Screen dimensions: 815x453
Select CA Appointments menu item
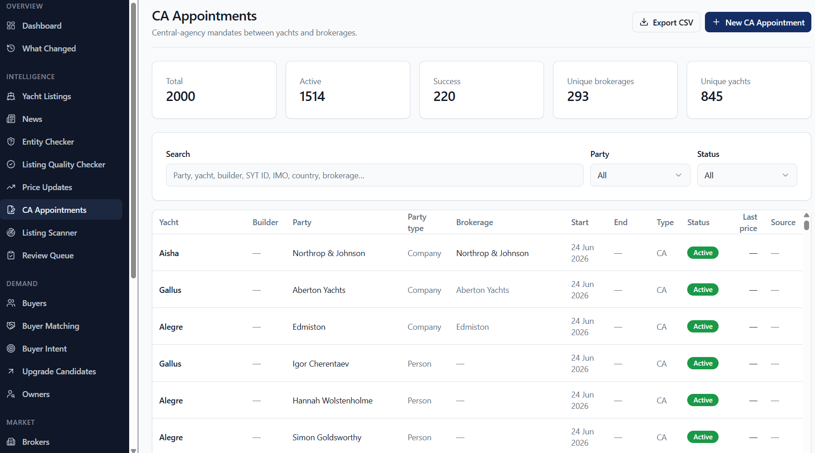click(x=61, y=210)
